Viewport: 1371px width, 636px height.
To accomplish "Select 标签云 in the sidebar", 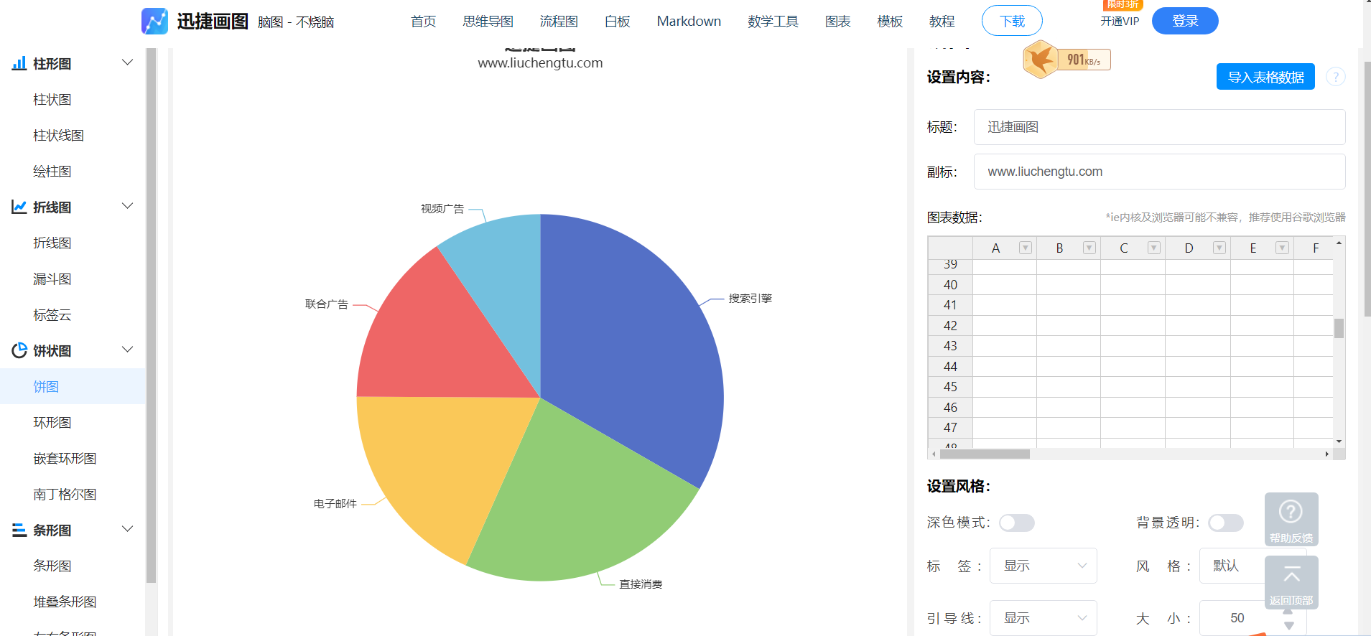I will [x=52, y=315].
